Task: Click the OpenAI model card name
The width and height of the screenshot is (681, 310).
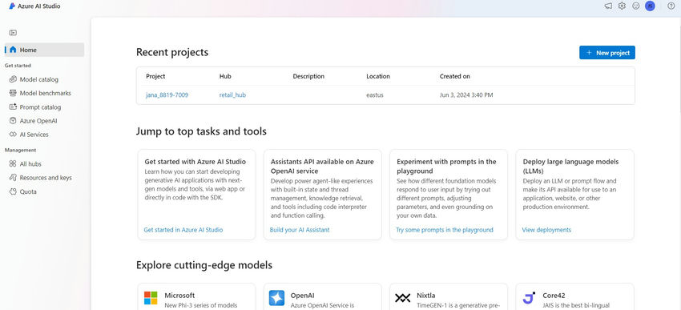Action: (302, 296)
